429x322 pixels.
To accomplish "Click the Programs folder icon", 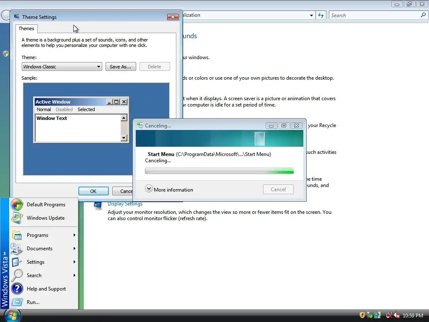I will pos(17,235).
